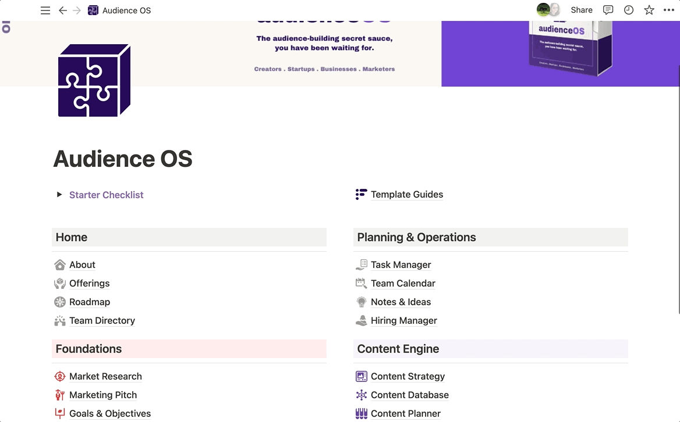
Task: Click the Content Database icon
Action: pos(362,395)
